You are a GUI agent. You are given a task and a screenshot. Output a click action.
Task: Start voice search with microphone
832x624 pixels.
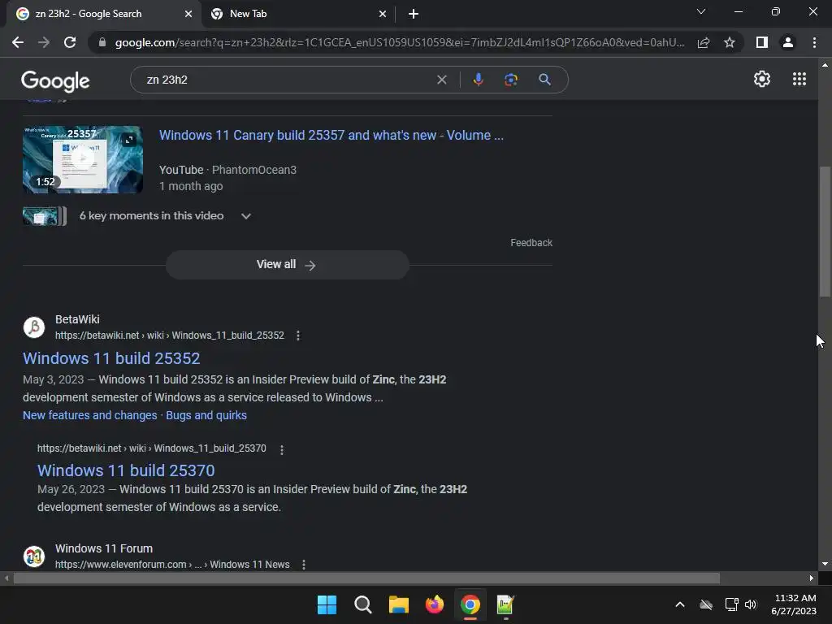click(x=478, y=80)
